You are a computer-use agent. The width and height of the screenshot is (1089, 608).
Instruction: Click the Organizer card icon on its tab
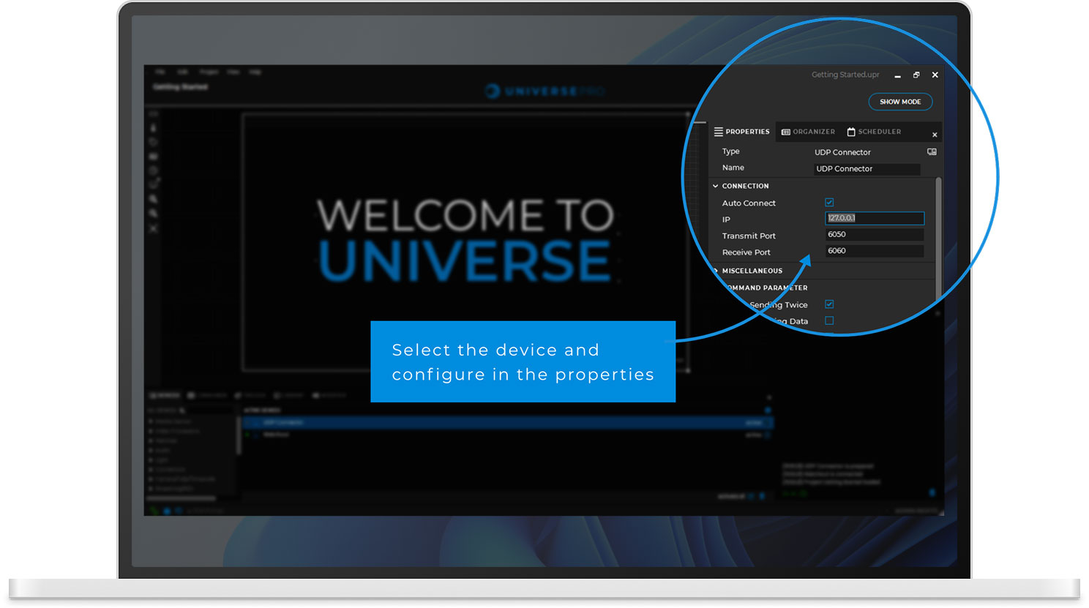786,132
